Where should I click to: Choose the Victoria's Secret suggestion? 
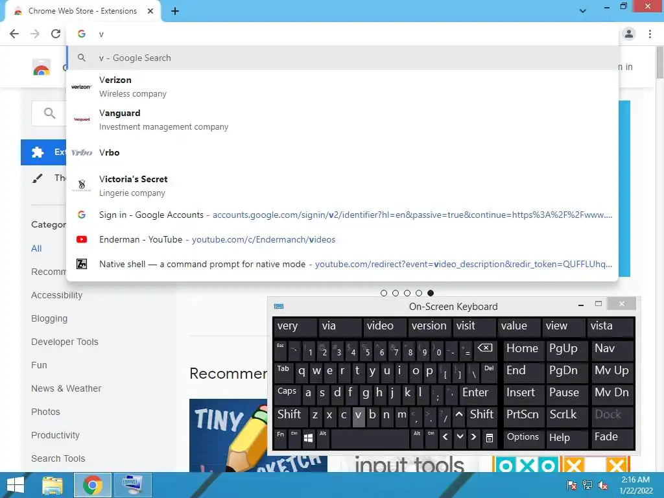click(342, 185)
